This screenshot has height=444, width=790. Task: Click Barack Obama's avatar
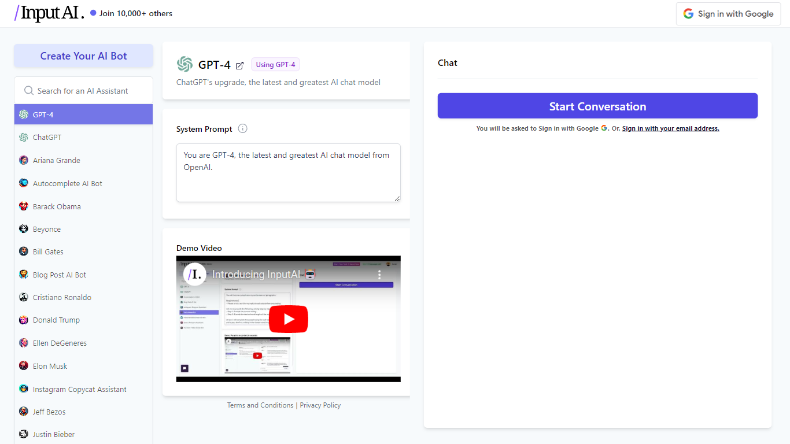point(24,206)
